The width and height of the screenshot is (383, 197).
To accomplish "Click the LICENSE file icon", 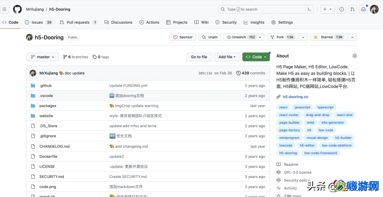I will (x=33, y=166).
